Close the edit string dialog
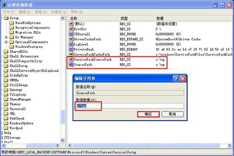Viewport: 234px width, 156px height. click(183, 78)
